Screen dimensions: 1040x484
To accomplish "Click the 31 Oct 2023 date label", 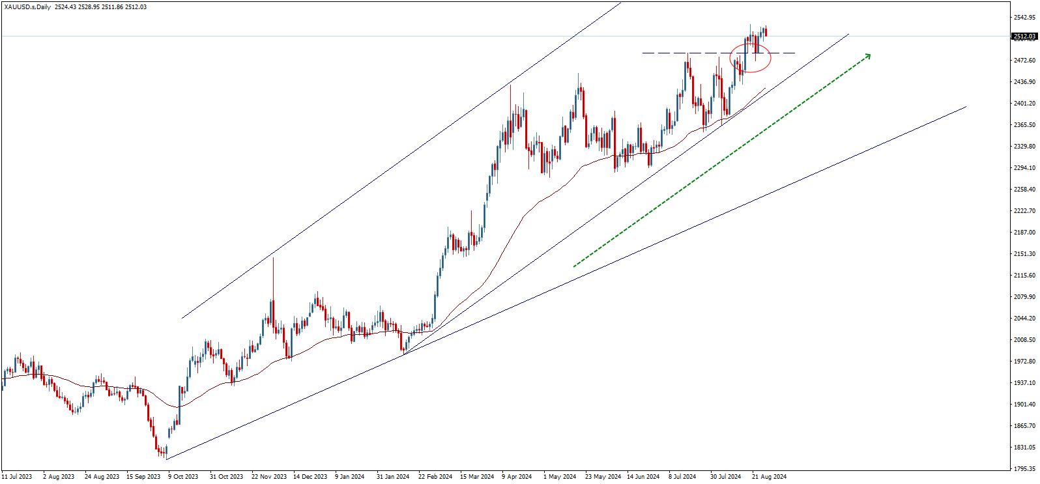I will 226,477.
